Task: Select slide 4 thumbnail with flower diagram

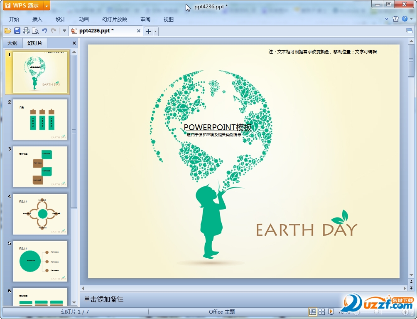Action: (40, 214)
